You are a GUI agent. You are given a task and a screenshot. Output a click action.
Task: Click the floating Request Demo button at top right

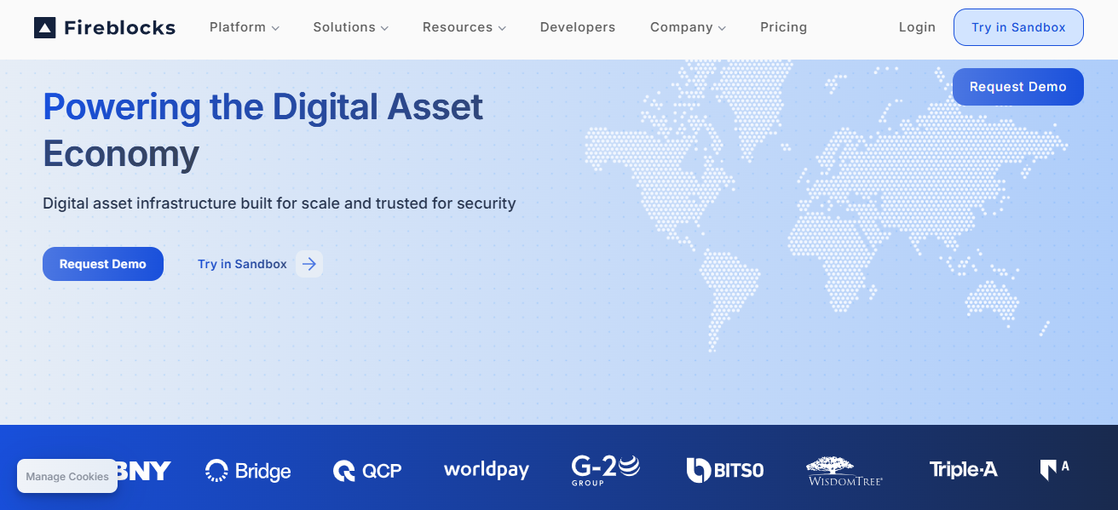(1018, 87)
